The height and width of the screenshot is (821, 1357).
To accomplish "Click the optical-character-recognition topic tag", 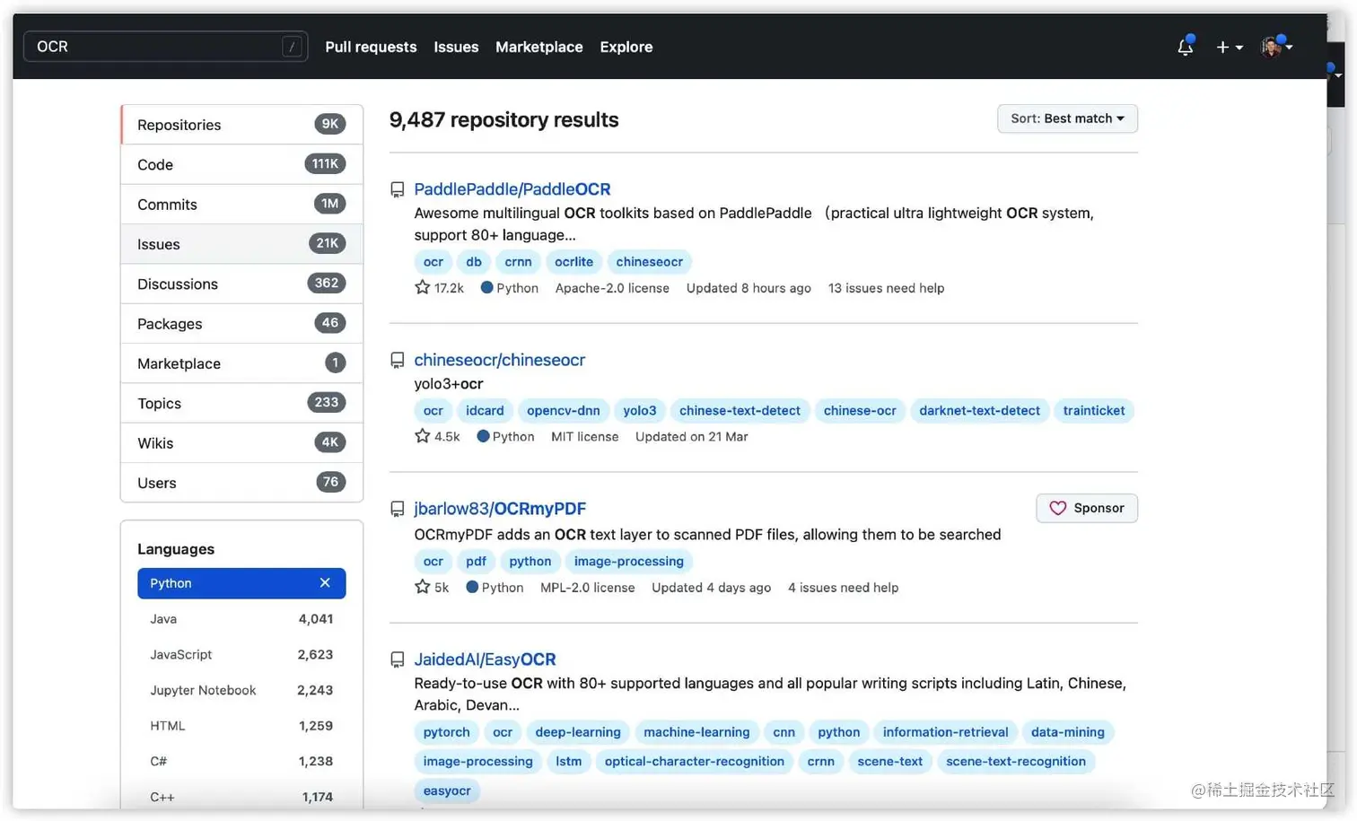I will coord(694,762).
